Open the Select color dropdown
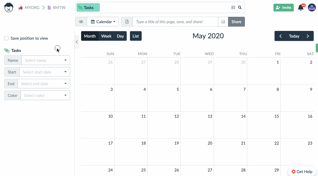This screenshot has width=318, height=176. [45, 96]
